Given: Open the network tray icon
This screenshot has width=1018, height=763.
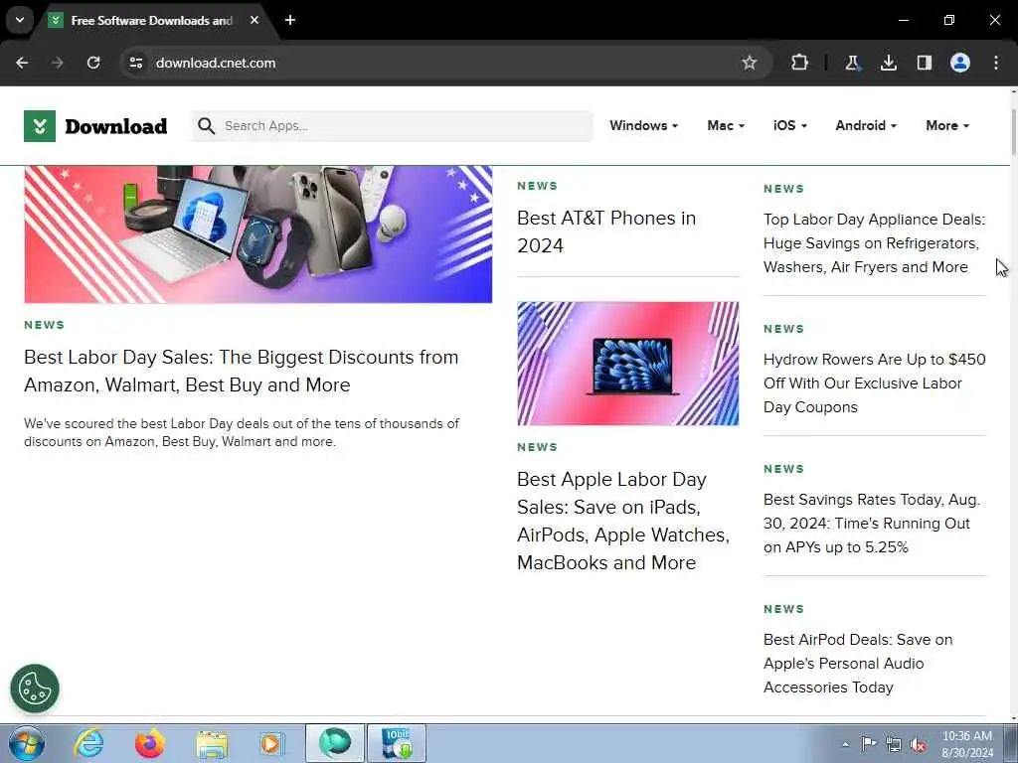Looking at the screenshot, I should (894, 744).
